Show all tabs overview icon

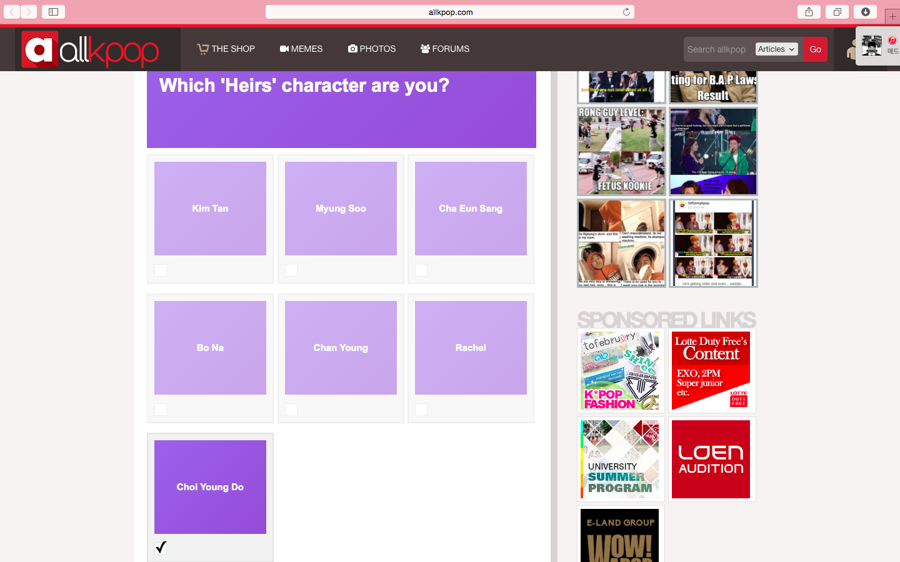click(x=837, y=12)
